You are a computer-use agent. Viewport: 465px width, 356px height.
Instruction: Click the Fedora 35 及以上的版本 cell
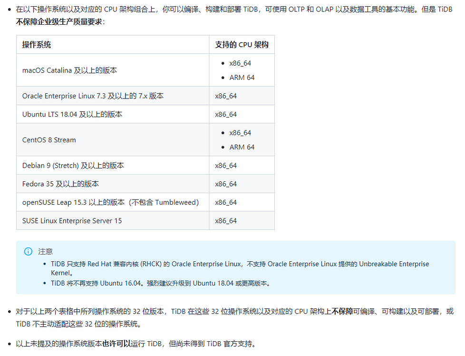[113, 184]
